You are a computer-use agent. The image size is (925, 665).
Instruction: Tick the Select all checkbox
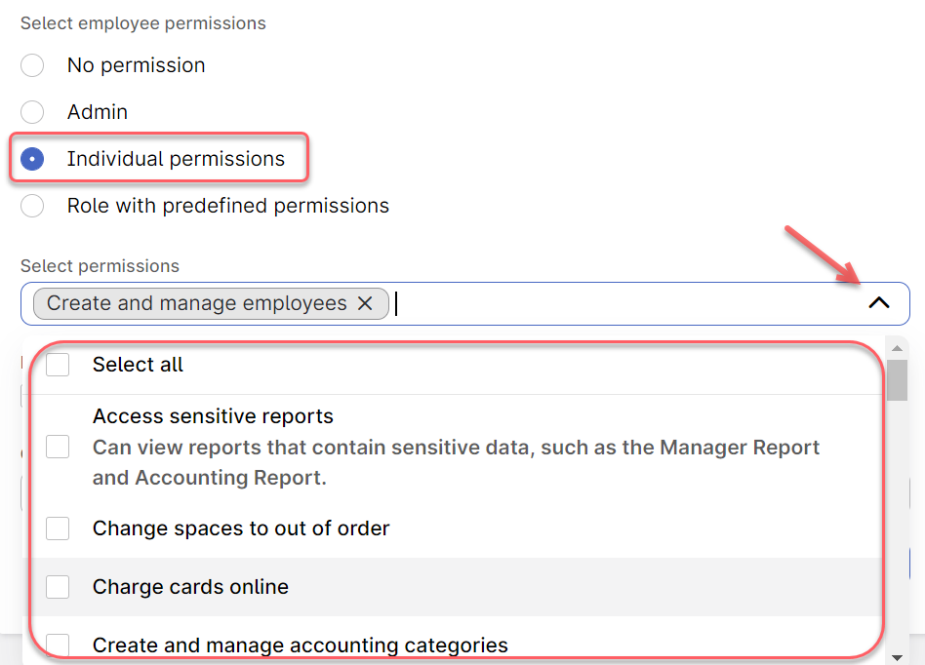tap(58, 365)
